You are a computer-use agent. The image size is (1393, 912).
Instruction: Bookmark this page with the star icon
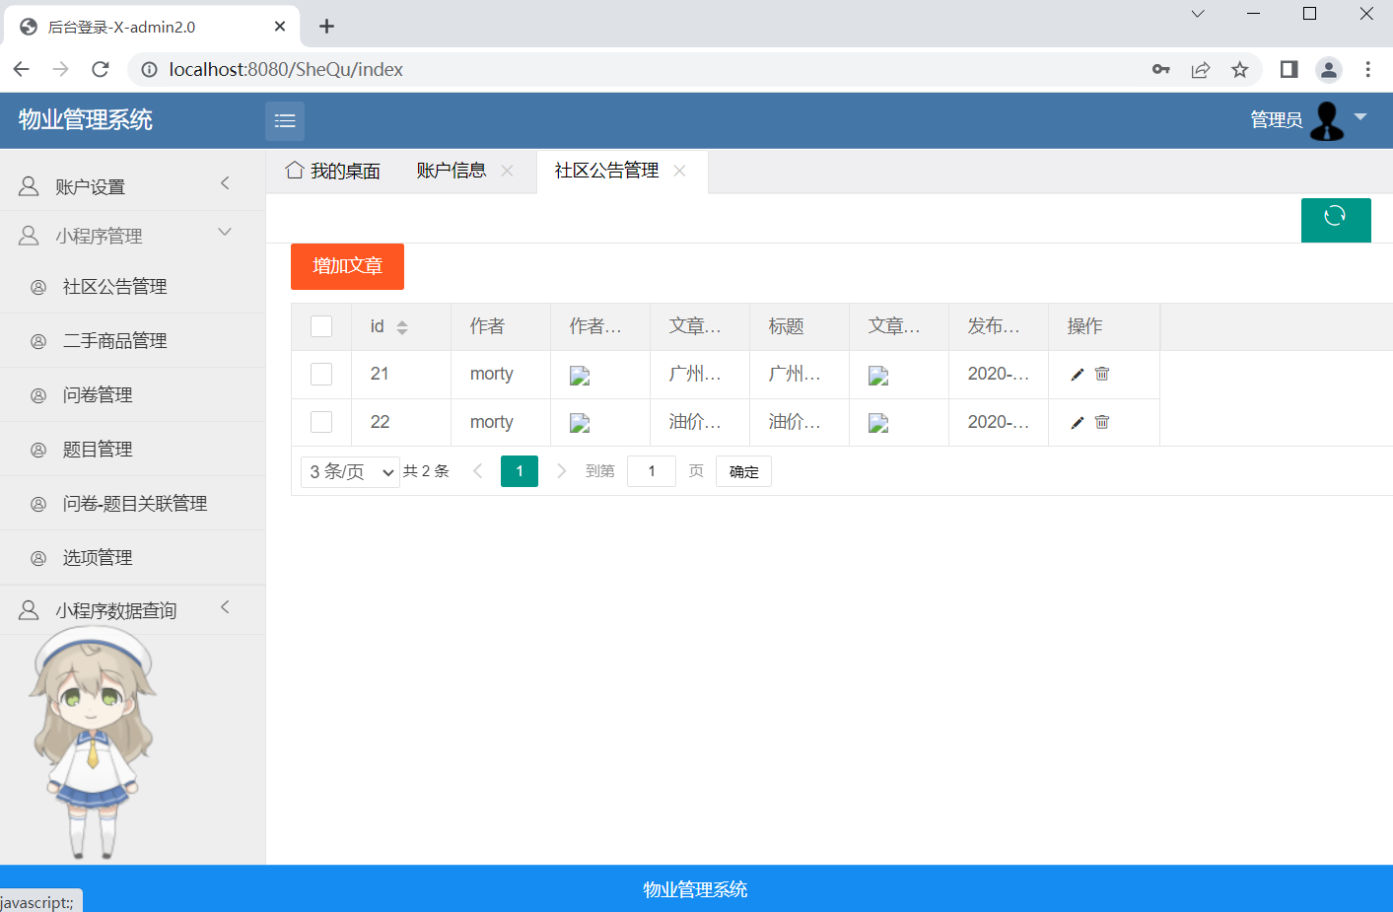pos(1239,69)
